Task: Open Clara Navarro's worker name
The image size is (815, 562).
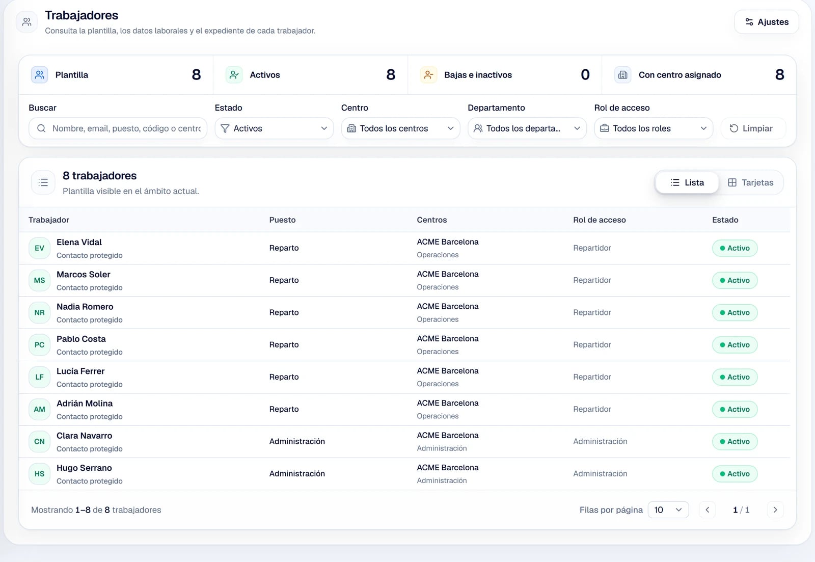Action: [84, 436]
